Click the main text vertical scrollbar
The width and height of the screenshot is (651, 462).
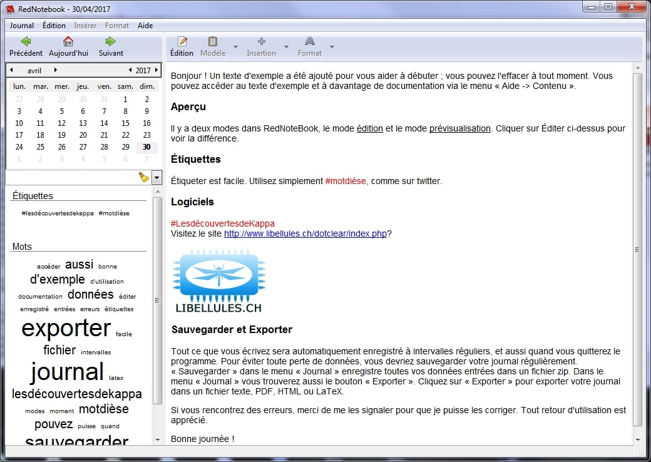pos(637,250)
